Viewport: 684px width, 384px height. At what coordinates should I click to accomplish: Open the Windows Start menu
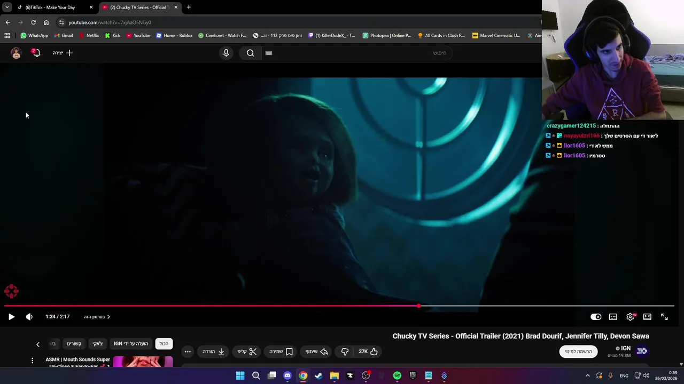click(240, 376)
